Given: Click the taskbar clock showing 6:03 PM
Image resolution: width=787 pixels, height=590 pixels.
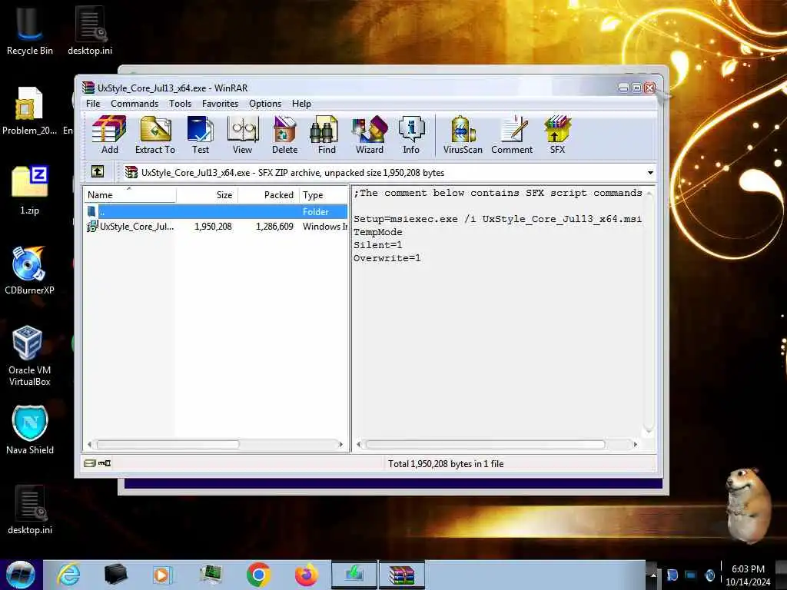Looking at the screenshot, I should (748, 575).
